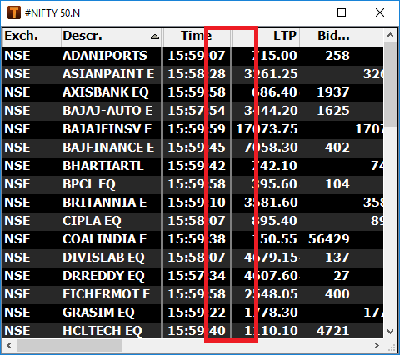Select the BAJFINANCE E row
Viewport: 400px width, 355px height.
pos(193,147)
